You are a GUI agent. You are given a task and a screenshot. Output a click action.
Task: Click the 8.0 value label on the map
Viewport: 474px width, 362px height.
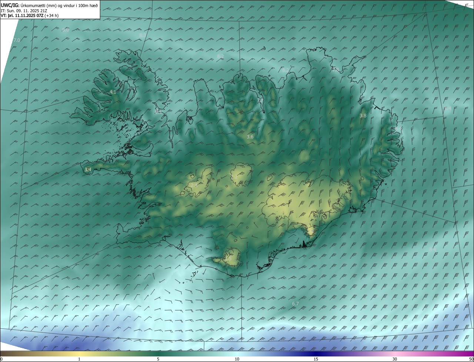(66, 30)
